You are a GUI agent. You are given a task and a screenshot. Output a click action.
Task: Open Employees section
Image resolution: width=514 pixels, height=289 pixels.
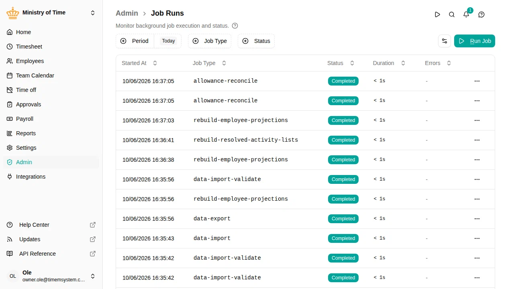(x=51, y=61)
